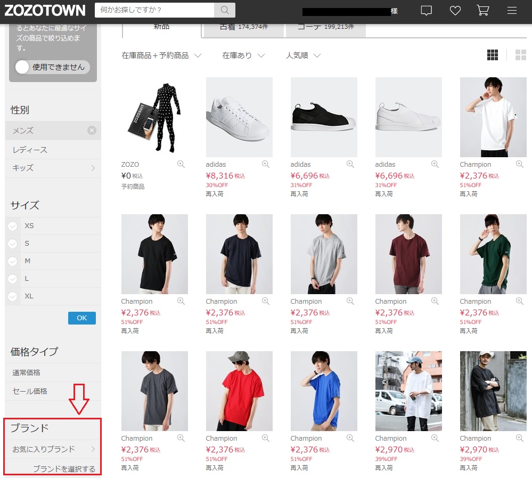
Task: Click the search field placeholder text
Action: tap(130, 10)
